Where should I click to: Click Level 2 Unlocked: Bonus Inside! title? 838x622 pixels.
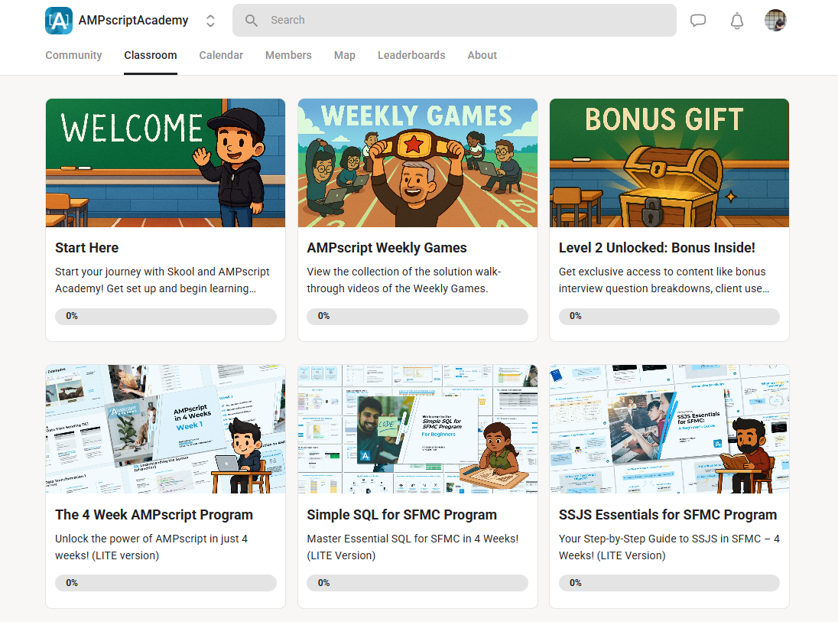(x=657, y=248)
